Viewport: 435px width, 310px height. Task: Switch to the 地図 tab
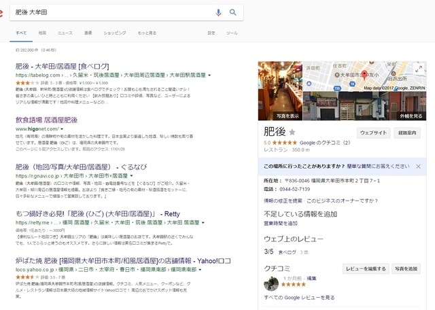tap(42, 33)
